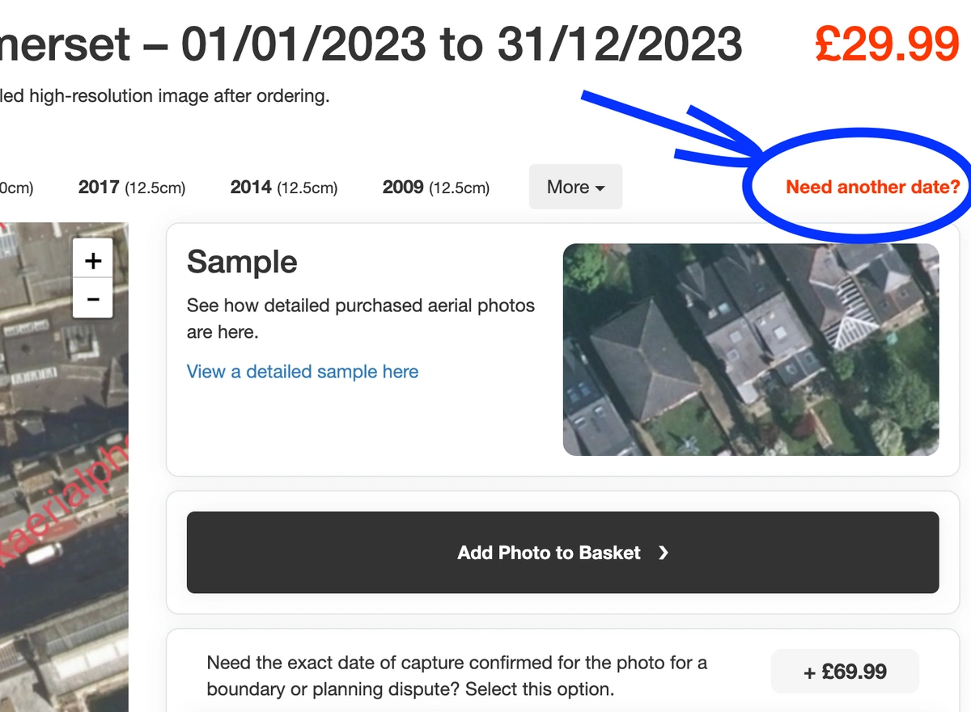Zoom out on the aerial map
This screenshot has height=712, width=971.
[93, 299]
